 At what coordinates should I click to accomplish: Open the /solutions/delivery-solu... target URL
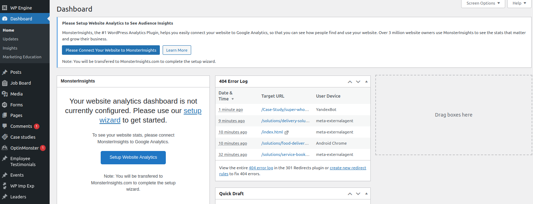[285, 121]
